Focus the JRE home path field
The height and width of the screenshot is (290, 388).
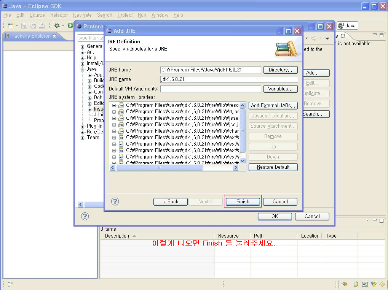[211, 70]
